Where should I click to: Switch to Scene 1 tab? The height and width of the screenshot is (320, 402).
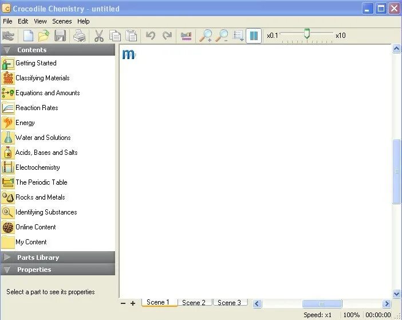pyautogui.click(x=159, y=302)
